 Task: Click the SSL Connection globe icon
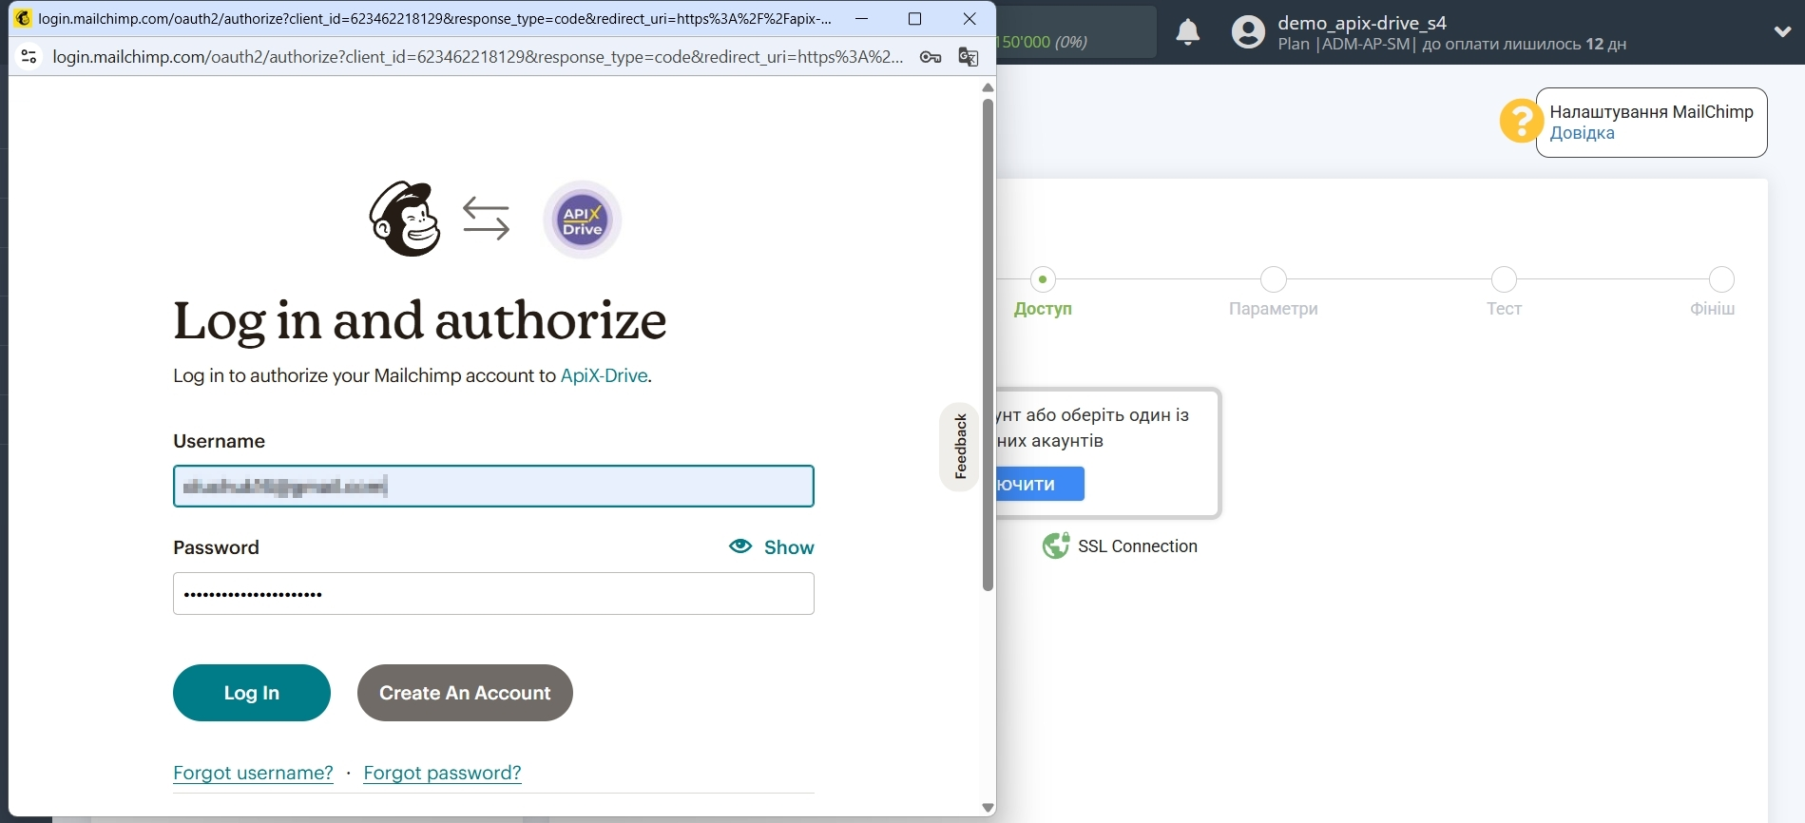(x=1056, y=545)
